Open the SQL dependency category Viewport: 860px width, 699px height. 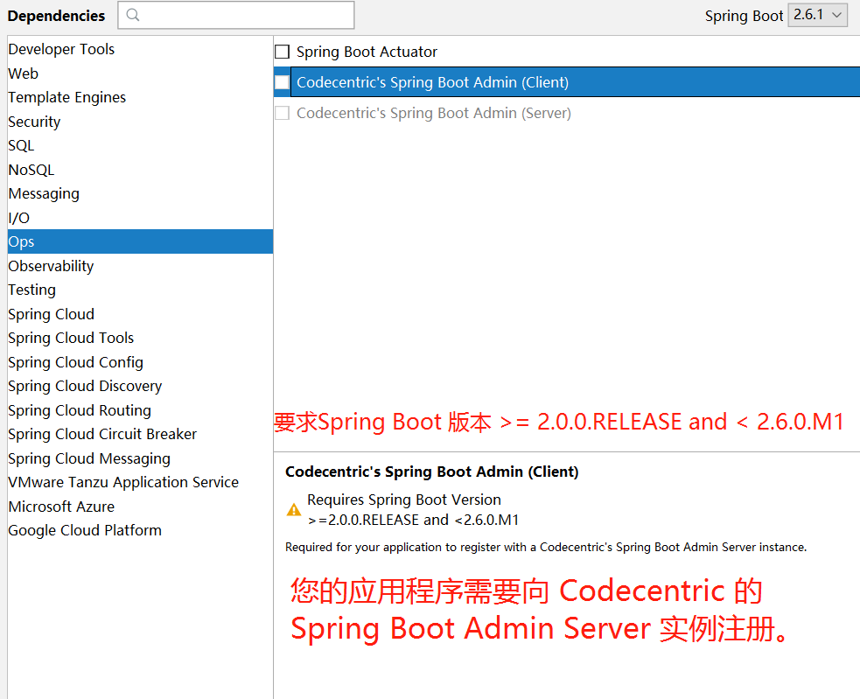(x=20, y=145)
